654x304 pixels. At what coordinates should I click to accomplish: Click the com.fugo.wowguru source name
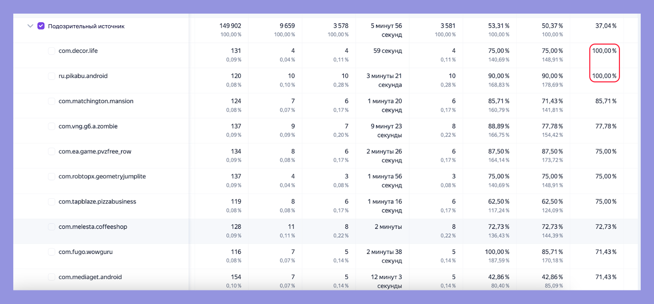85,252
